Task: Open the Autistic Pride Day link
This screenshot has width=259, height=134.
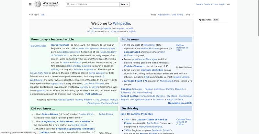Action: [142, 114]
